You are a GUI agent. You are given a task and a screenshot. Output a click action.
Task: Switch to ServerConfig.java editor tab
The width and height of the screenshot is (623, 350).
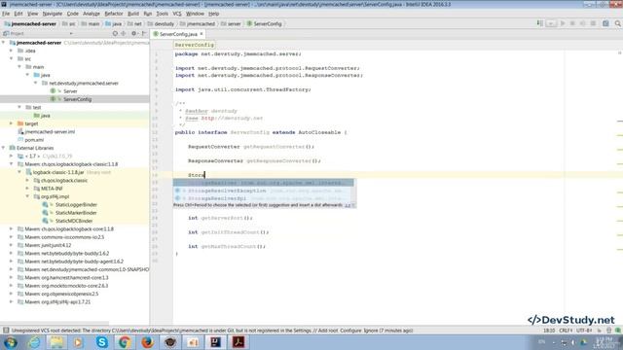pyautogui.click(x=178, y=34)
